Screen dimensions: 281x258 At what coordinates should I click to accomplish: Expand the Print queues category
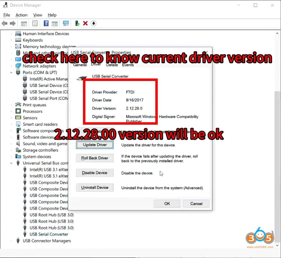(x=12, y=105)
